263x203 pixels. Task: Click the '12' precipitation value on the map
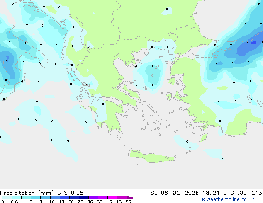[x=247, y=43]
